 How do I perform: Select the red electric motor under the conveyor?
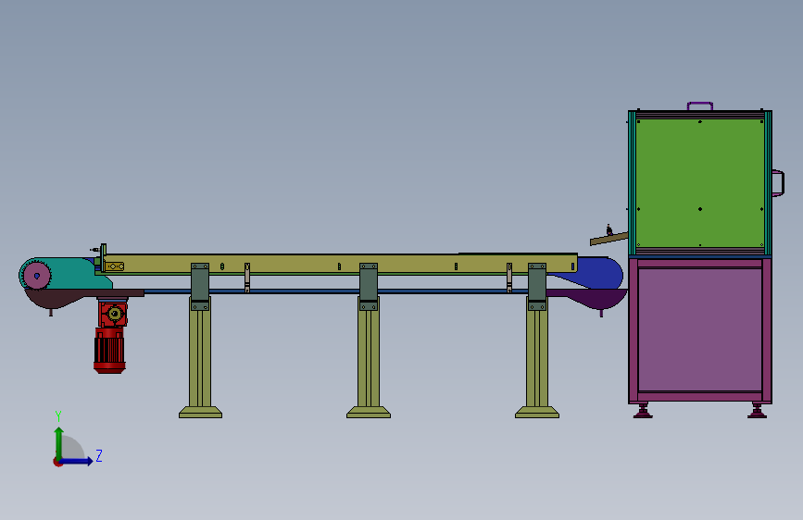pos(109,351)
